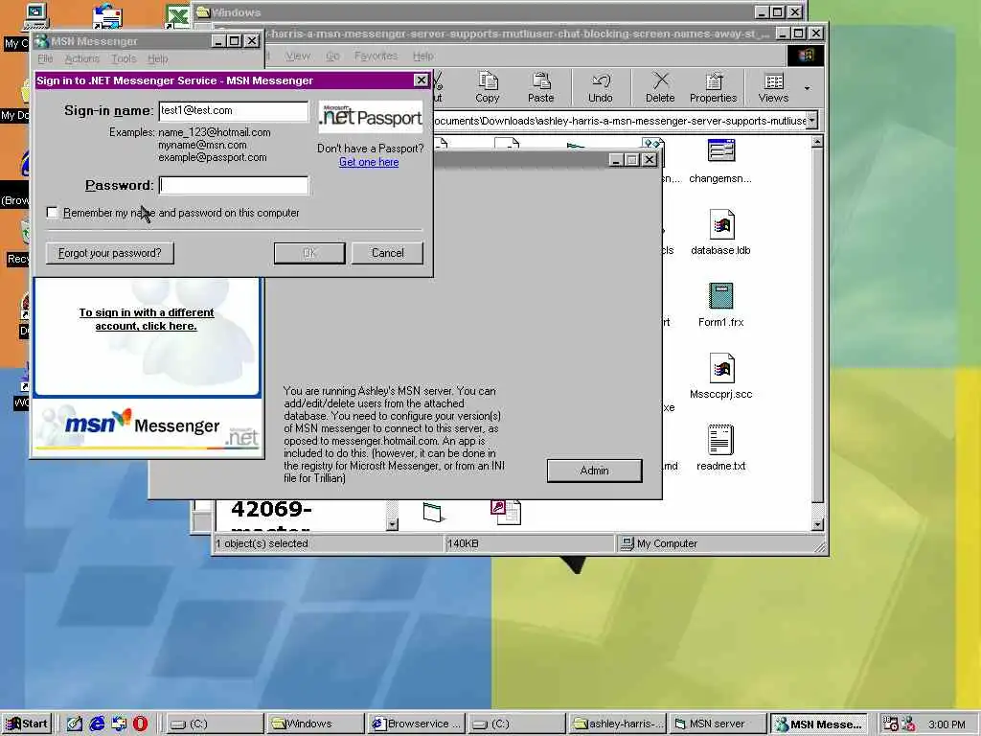
Task: Click the file icon with key at bottom
Action: point(506,512)
